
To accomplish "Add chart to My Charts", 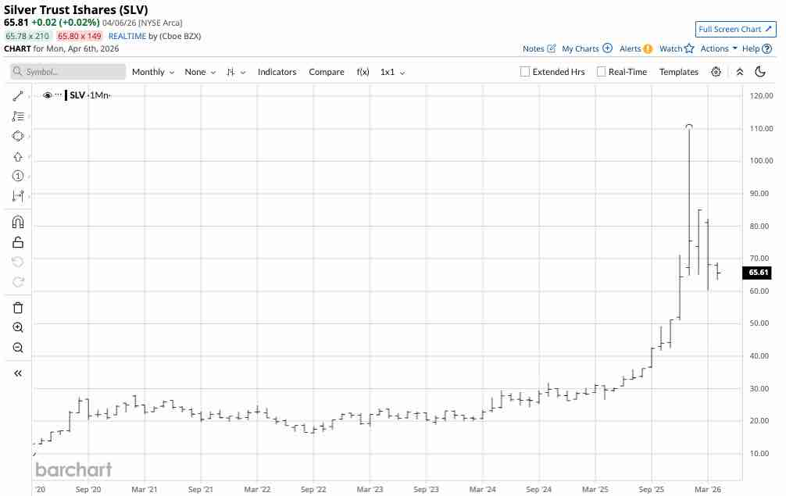I will click(x=587, y=48).
